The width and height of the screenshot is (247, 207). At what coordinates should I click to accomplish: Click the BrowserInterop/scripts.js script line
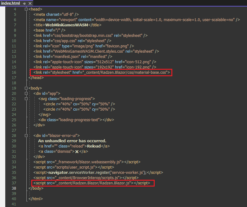[86, 178]
